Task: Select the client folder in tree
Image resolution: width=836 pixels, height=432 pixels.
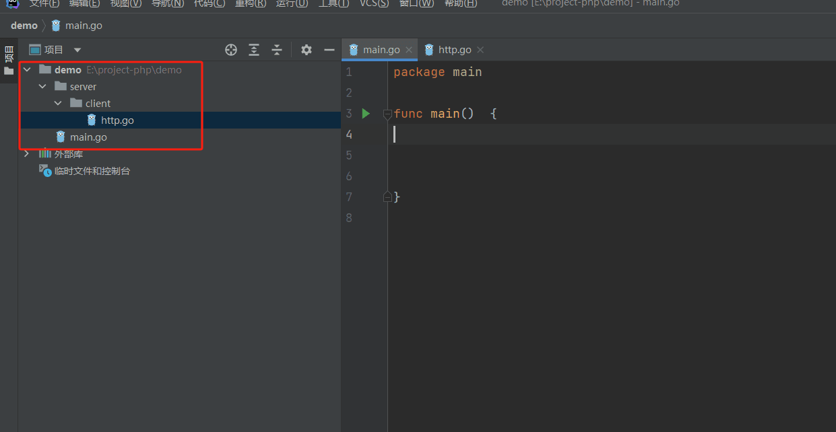Action: pos(98,104)
